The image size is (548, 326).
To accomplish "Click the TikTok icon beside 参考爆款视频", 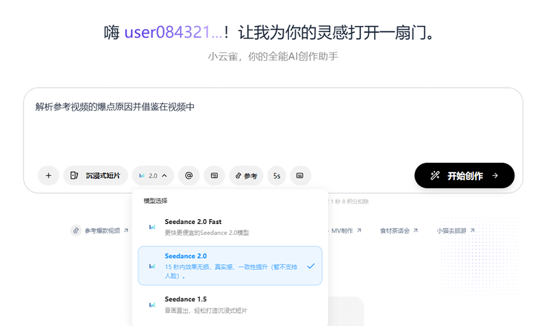I will (x=76, y=231).
